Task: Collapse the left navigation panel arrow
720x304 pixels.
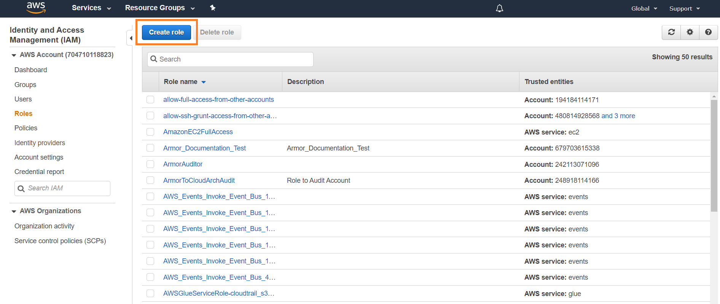Action: pos(131,38)
